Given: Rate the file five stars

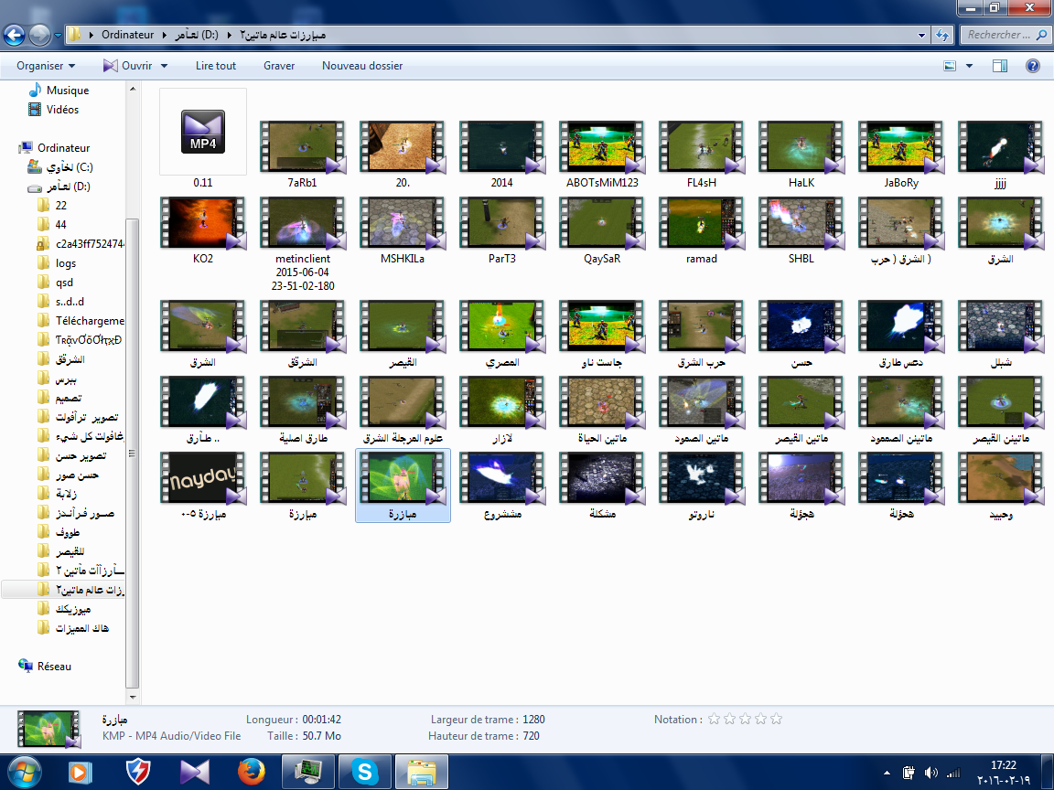Looking at the screenshot, I should [776, 720].
